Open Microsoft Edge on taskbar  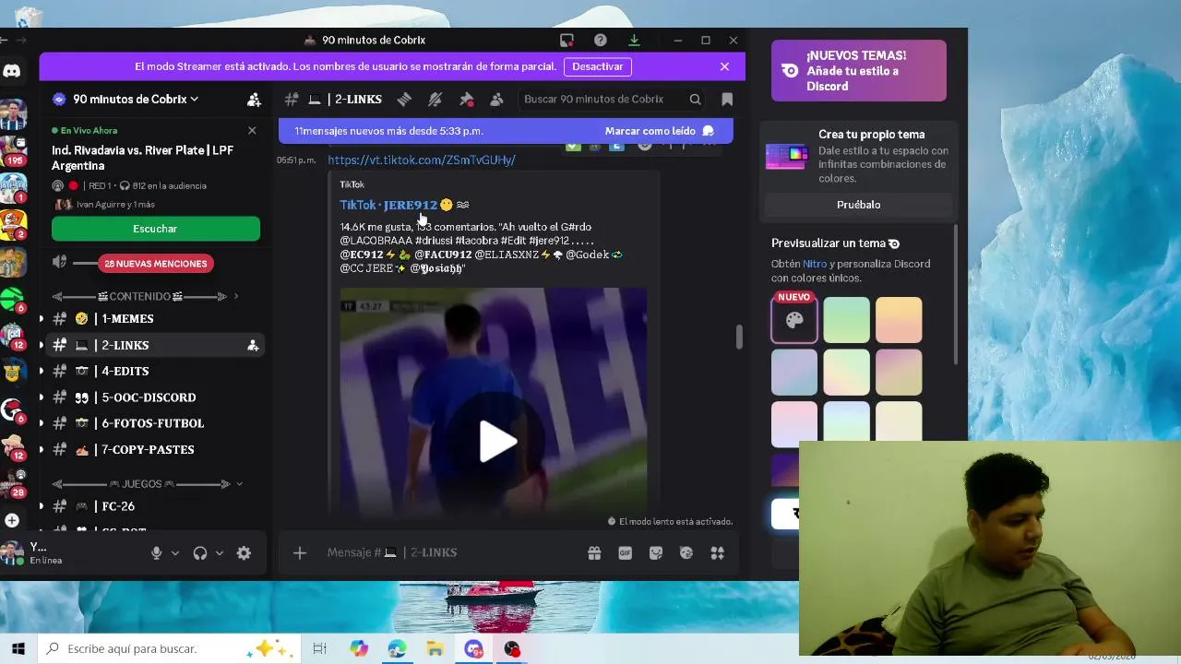[397, 648]
